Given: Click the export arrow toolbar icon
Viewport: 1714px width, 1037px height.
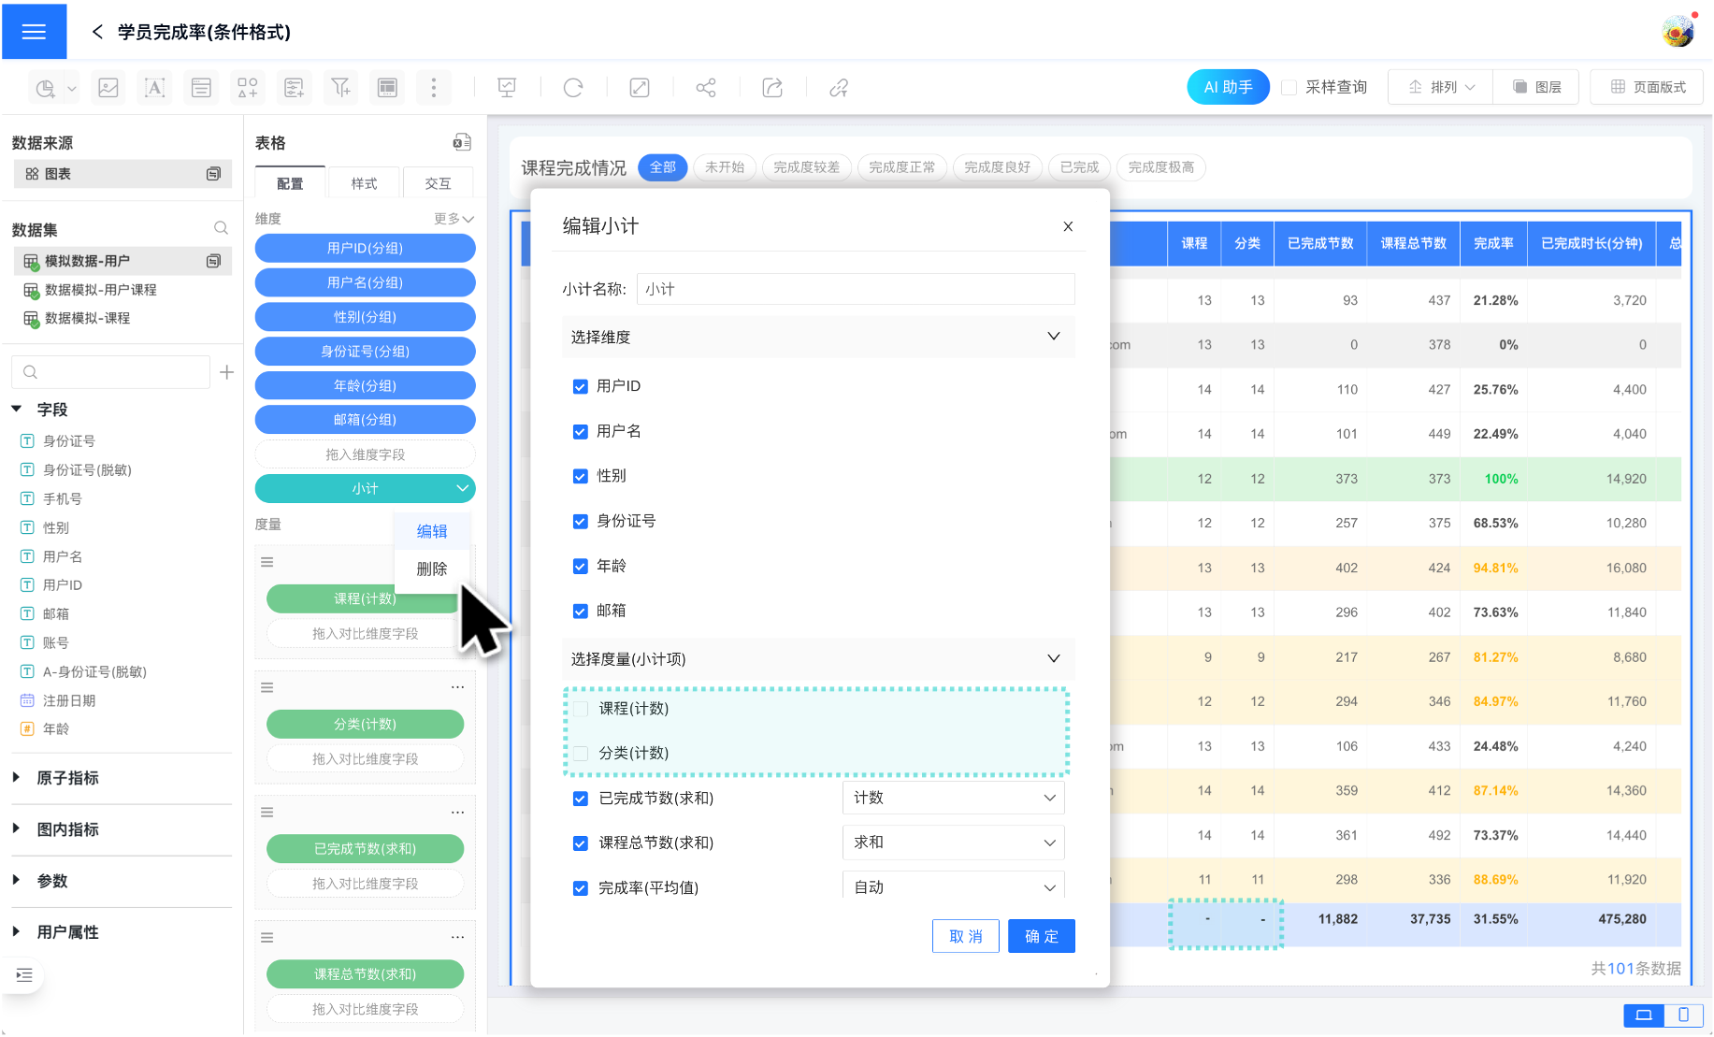Looking at the screenshot, I should pos(772,88).
